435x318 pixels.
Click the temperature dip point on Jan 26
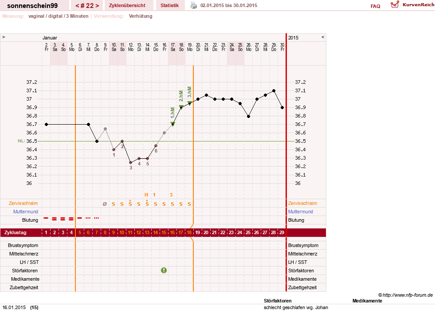coord(249,116)
